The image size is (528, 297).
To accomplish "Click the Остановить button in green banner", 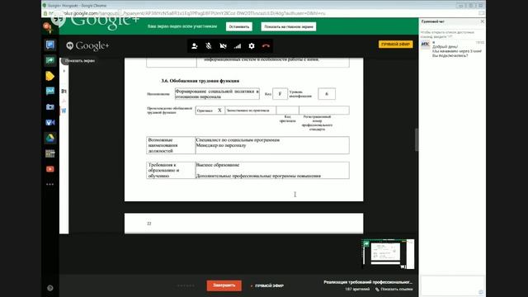I will 239,26.
